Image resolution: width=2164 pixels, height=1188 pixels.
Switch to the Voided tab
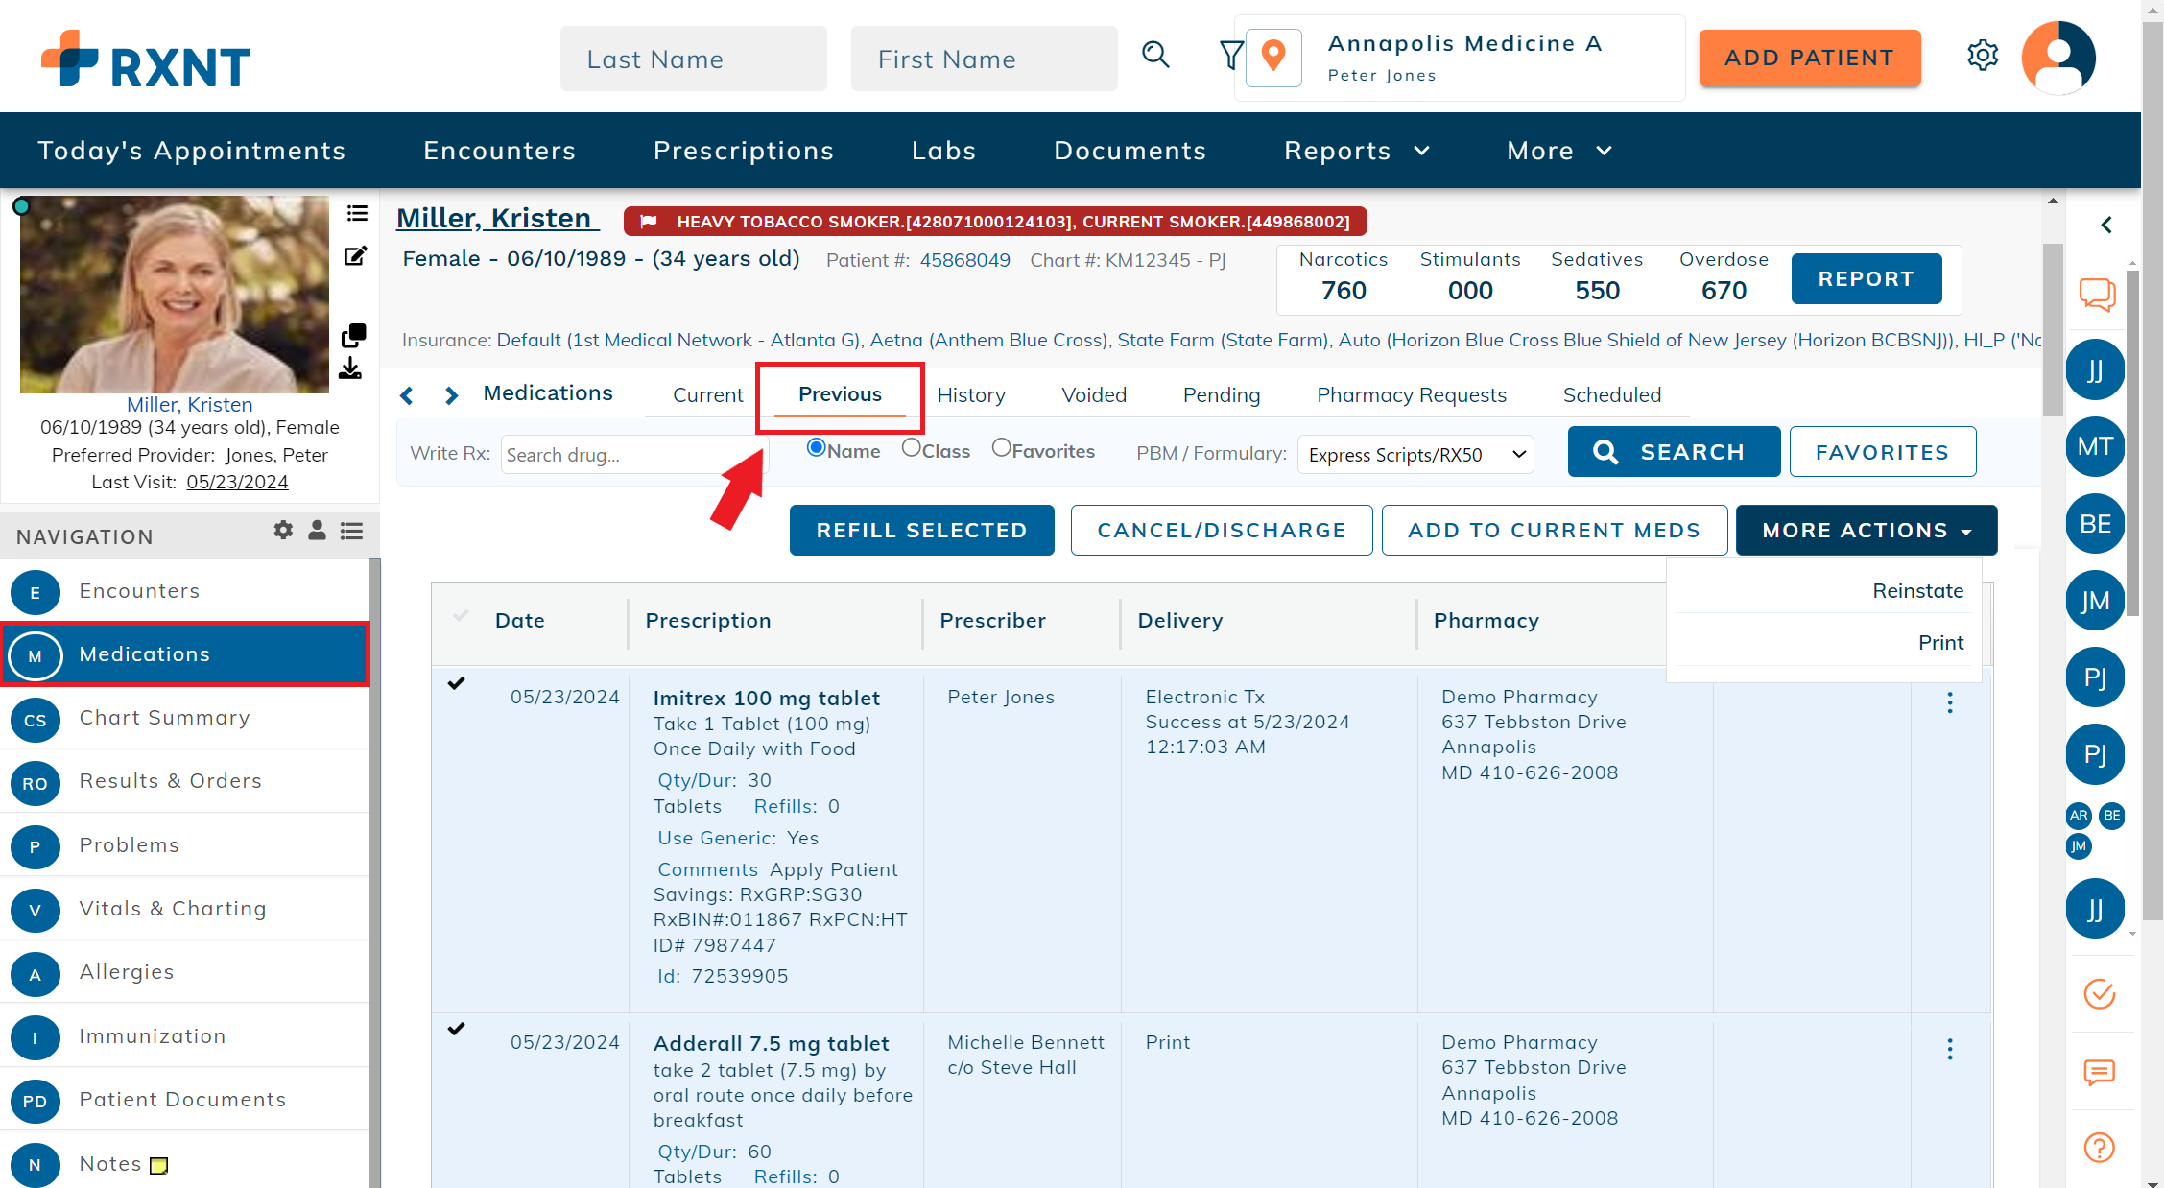(1094, 394)
